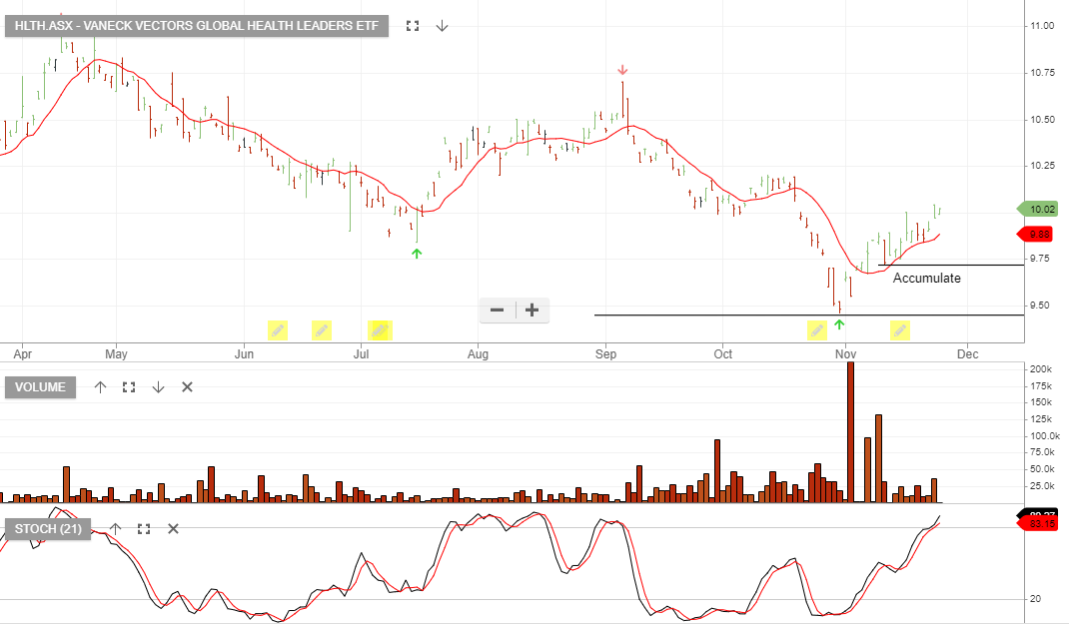Zoom out the chart with the minus button

497,310
